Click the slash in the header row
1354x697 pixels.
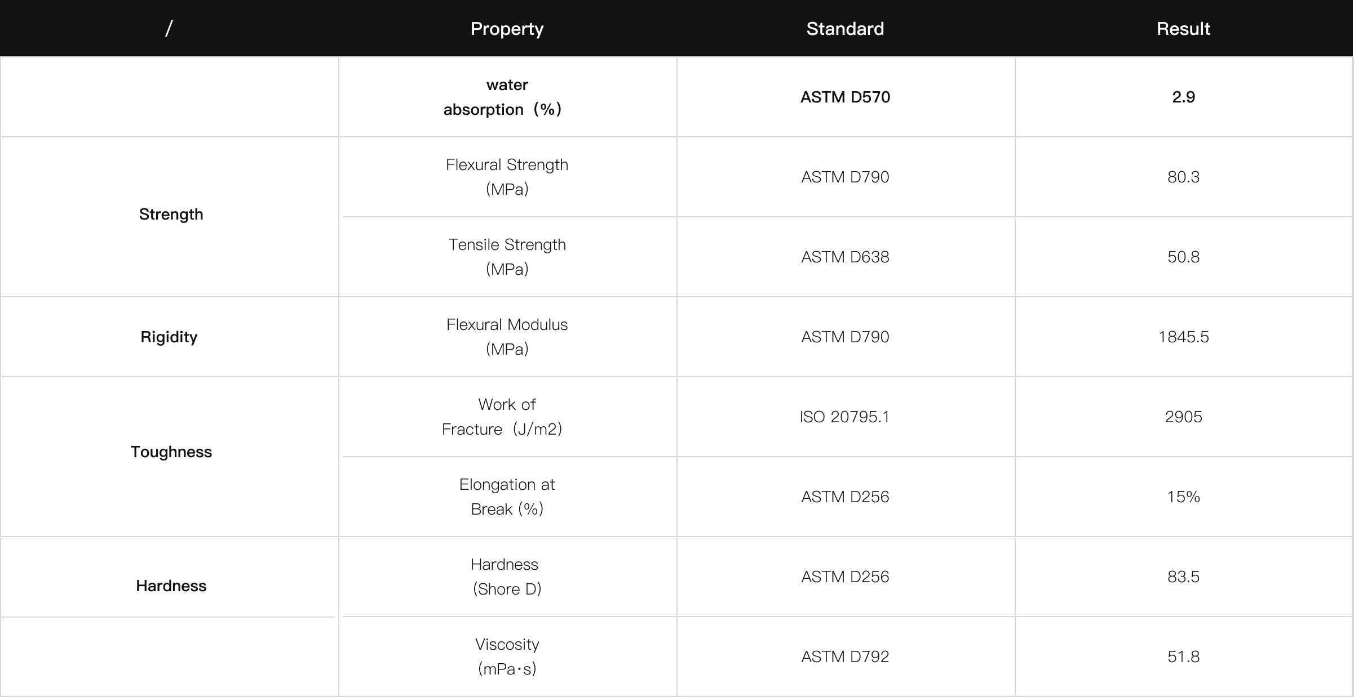pos(169,29)
